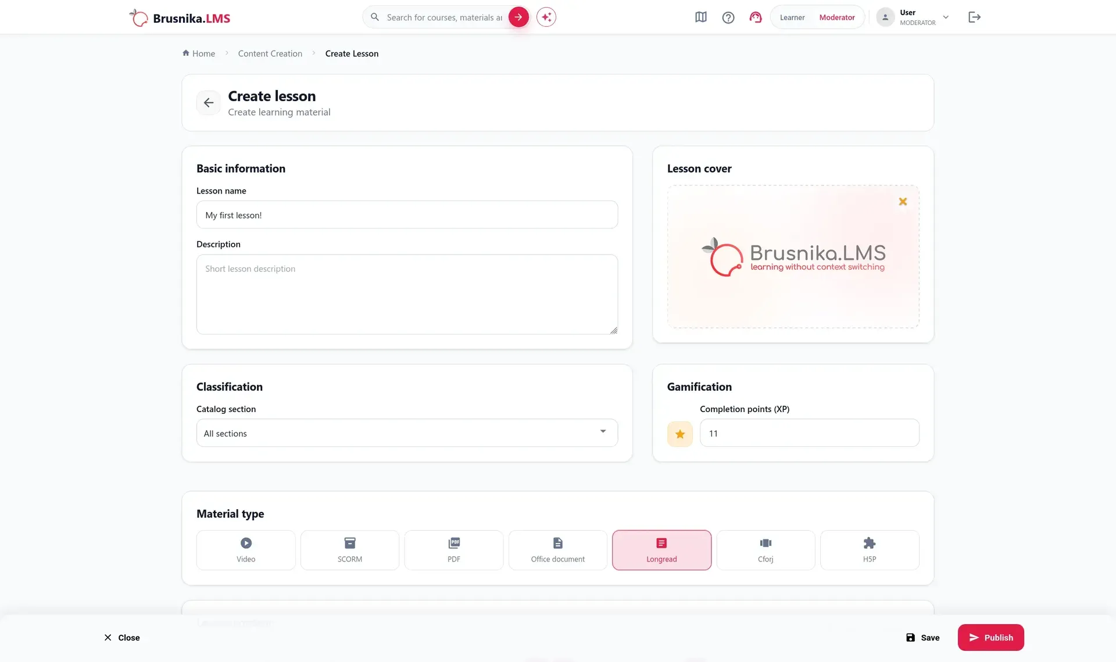Viewport: 1116px width, 662px height.
Task: Click the gold star XP icon
Action: (x=680, y=434)
